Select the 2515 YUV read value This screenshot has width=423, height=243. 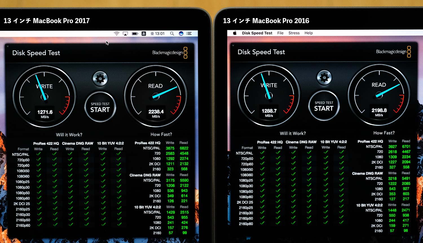184,212
